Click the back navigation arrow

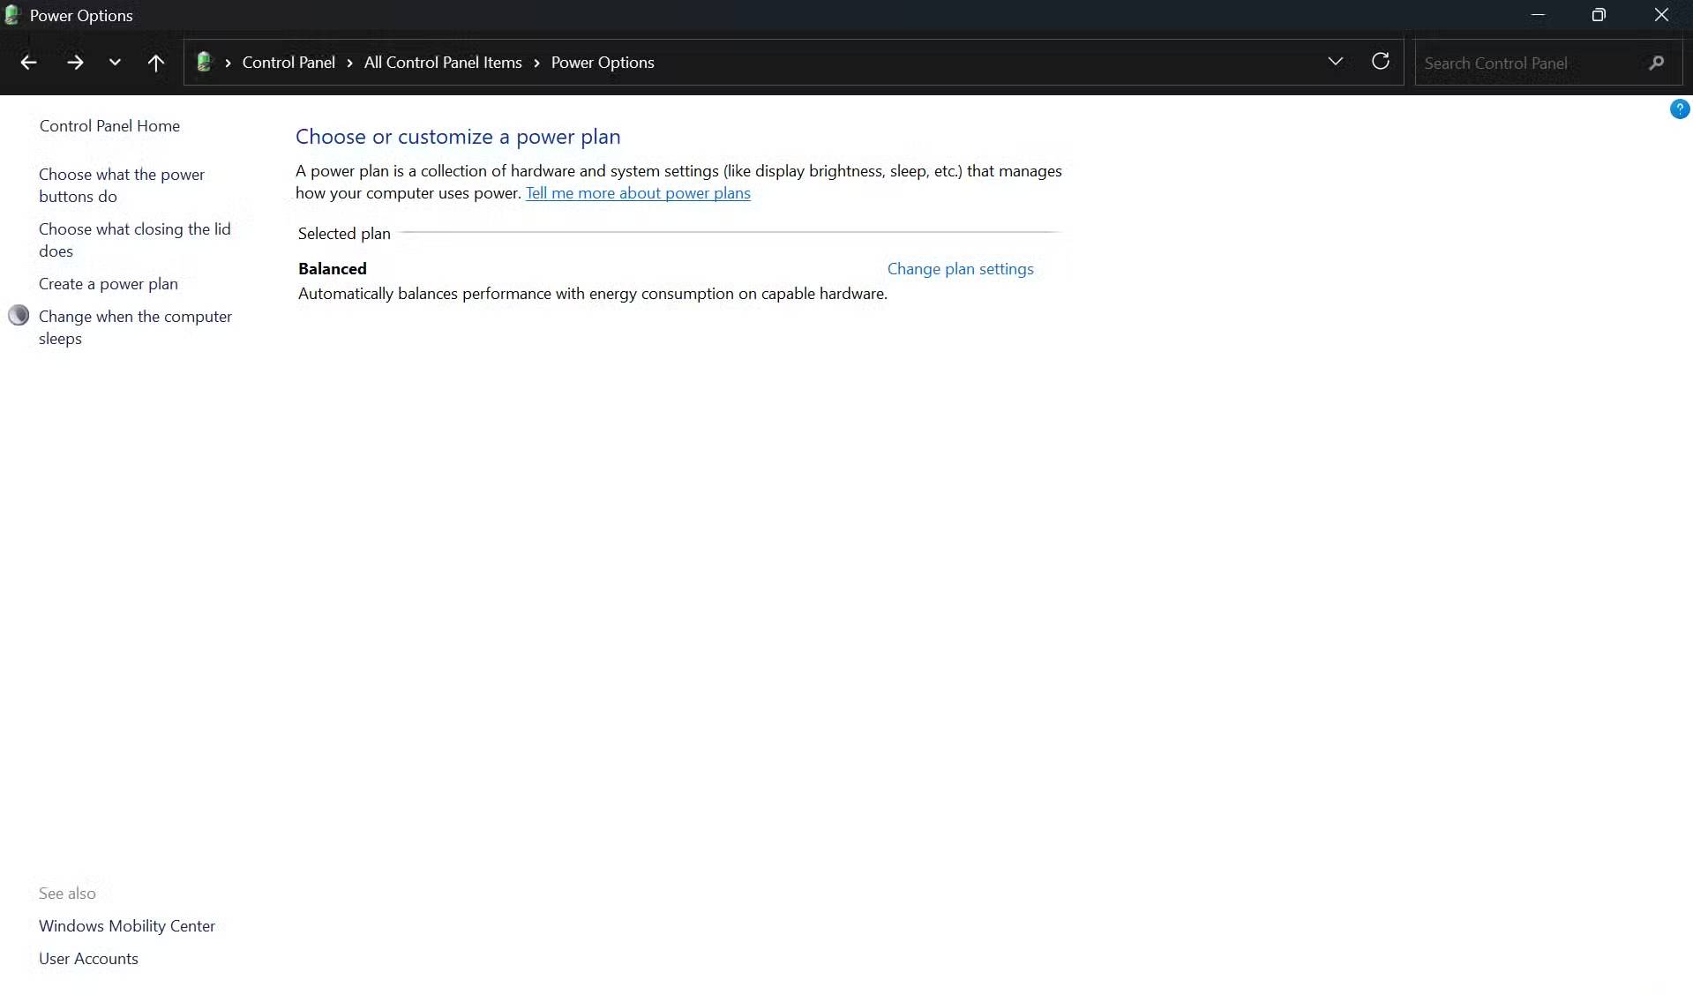coord(28,63)
